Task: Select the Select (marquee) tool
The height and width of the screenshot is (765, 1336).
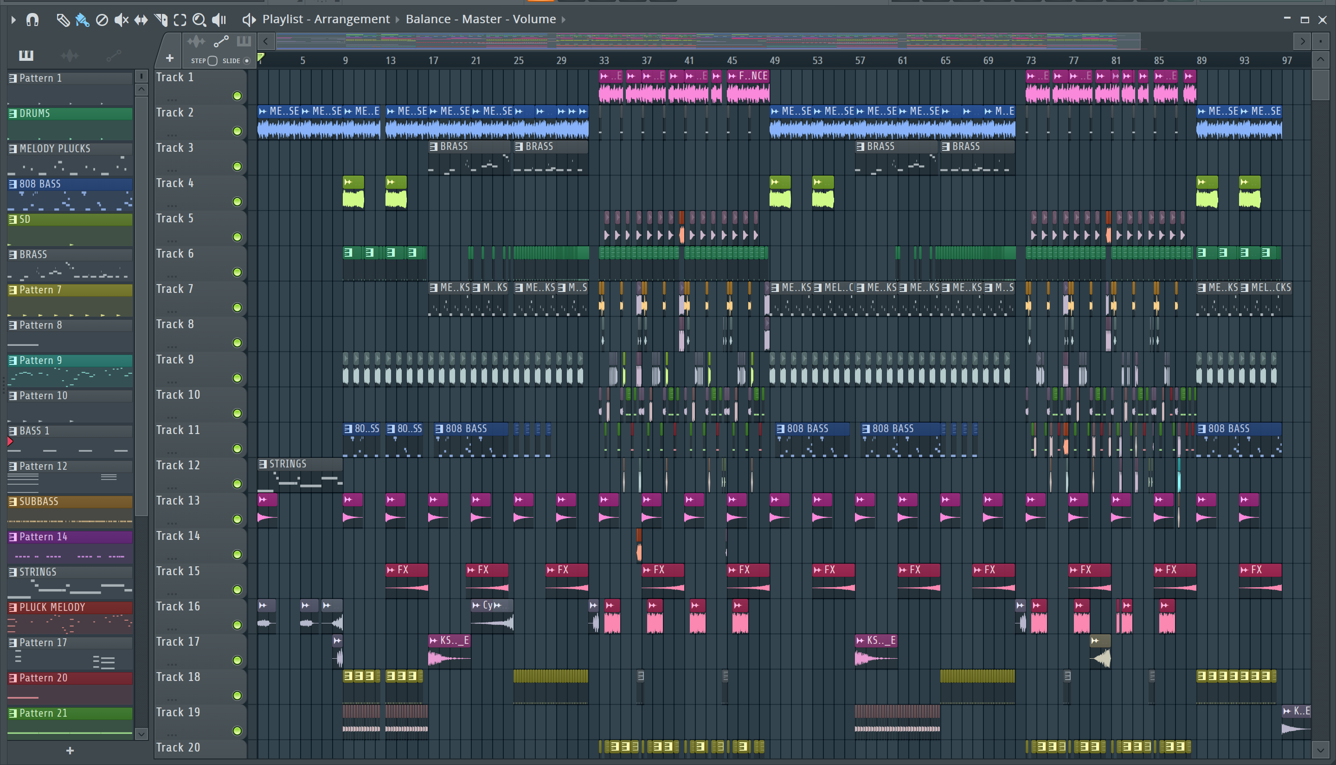Action: [x=180, y=20]
